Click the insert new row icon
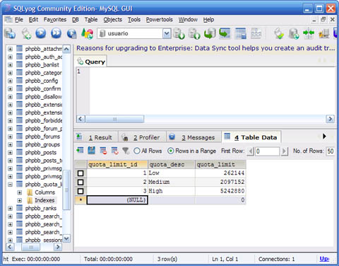The height and width of the screenshot is (266, 339). click(x=80, y=151)
